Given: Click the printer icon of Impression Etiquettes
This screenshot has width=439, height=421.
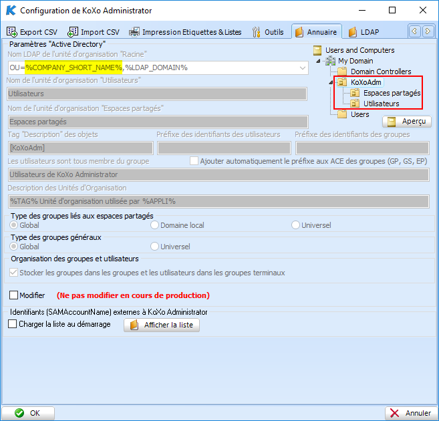Looking at the screenshot, I should (x=134, y=32).
